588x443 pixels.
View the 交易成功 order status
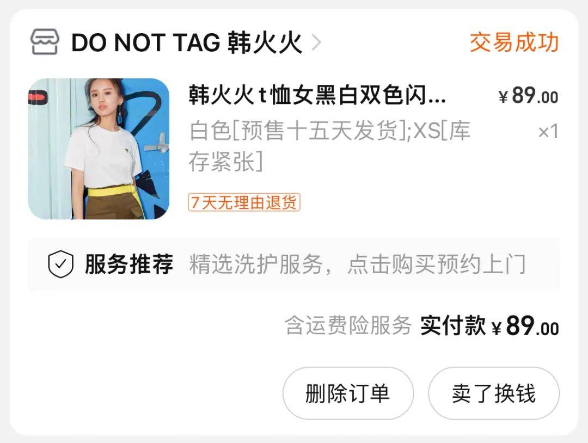point(514,42)
